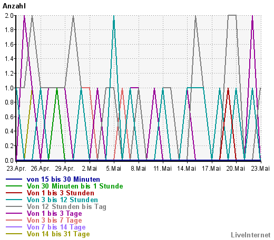The width and height of the screenshot is (274, 240).
Task: Click the teal legend line swatch
Action: click(14, 200)
